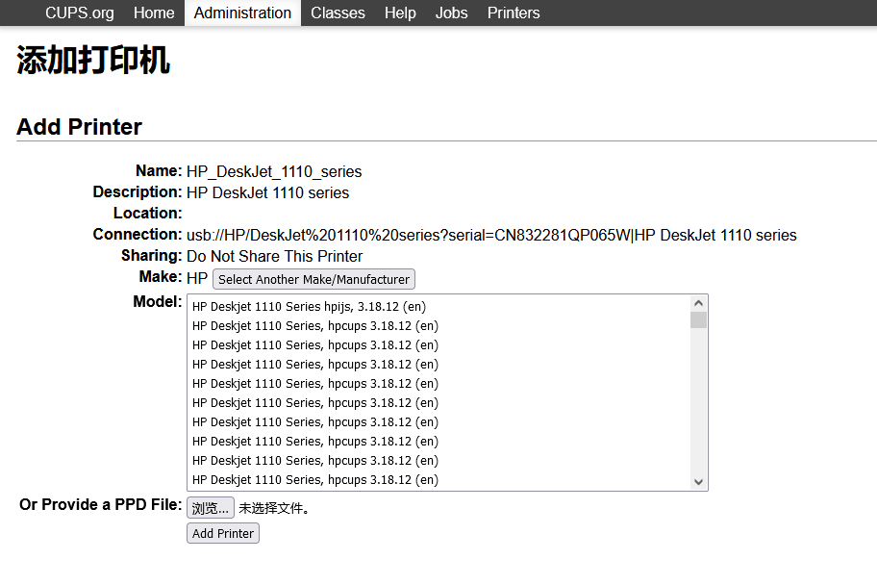The image size is (877, 585).
Task: Navigate to the Printers tab
Action: [514, 13]
